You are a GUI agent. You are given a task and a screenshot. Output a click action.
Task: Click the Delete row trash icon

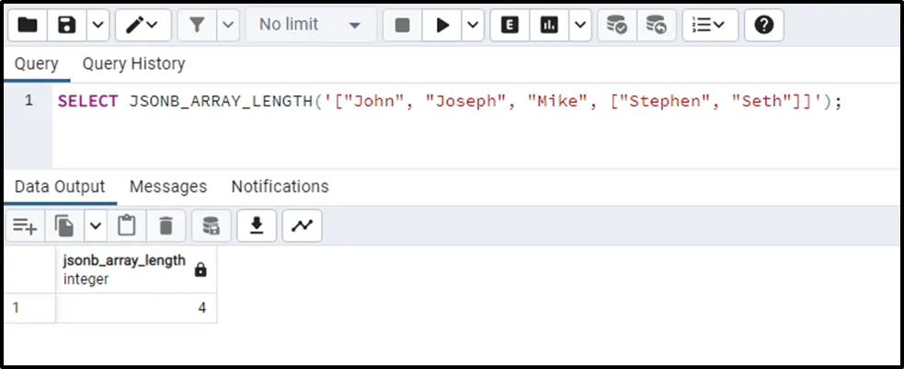pos(166,225)
